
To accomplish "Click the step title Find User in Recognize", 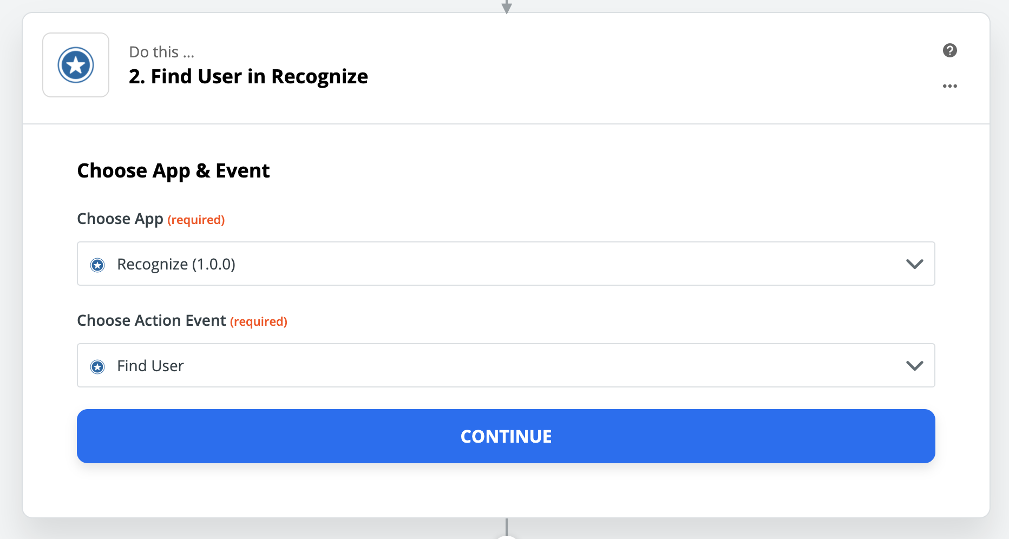I will (248, 76).
